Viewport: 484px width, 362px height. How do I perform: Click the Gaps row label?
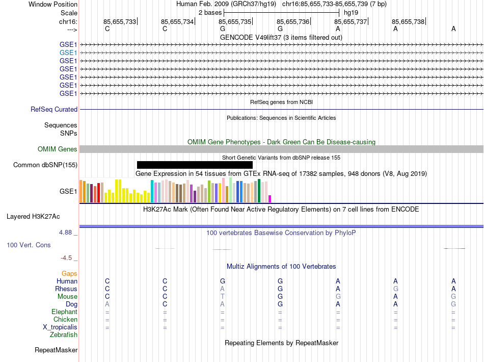point(69,274)
